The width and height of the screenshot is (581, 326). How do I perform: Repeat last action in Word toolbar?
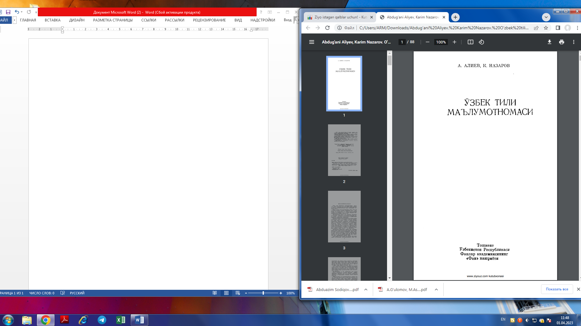click(29, 12)
